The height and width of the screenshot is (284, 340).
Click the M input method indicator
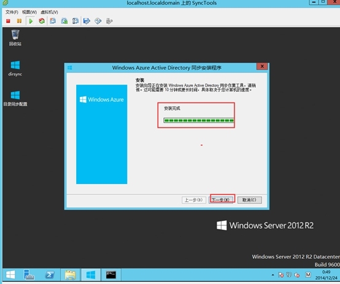308,275
